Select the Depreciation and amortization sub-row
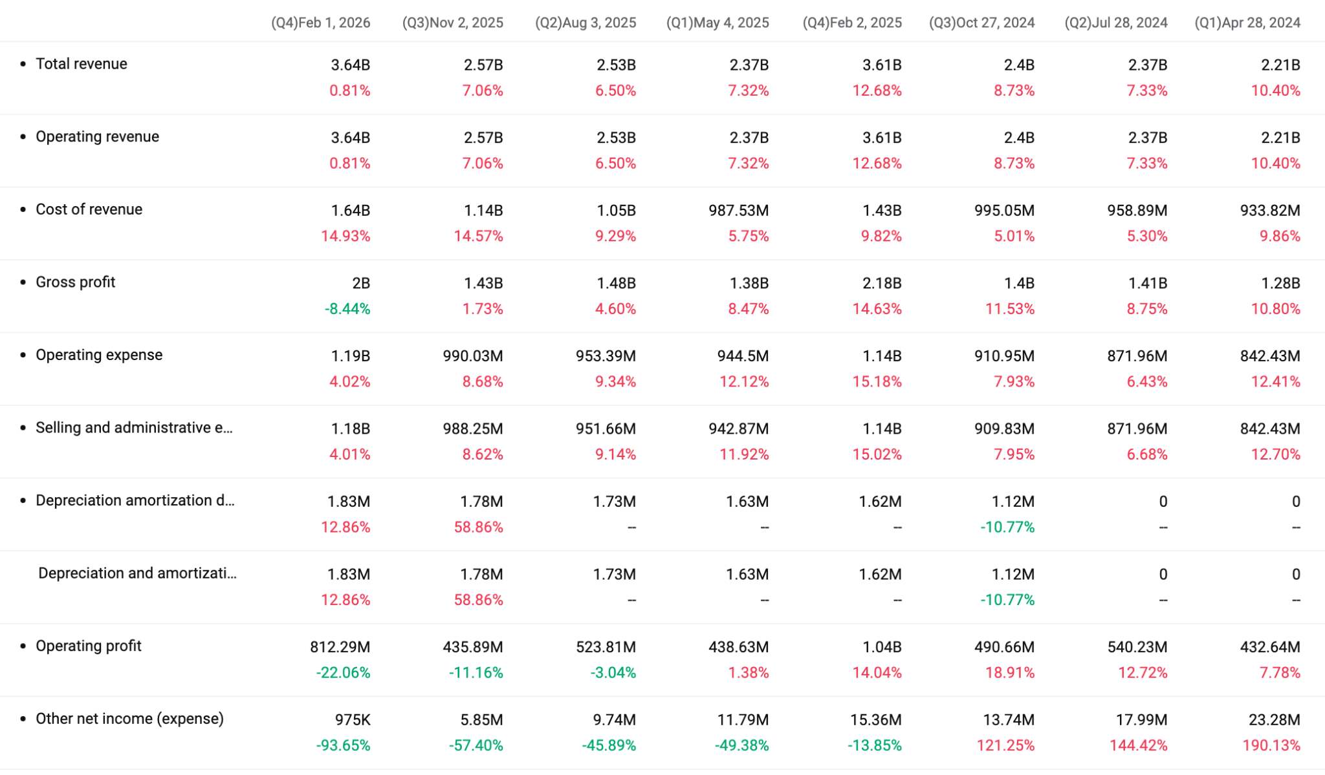This screenshot has height=775, width=1325. pyautogui.click(x=137, y=573)
